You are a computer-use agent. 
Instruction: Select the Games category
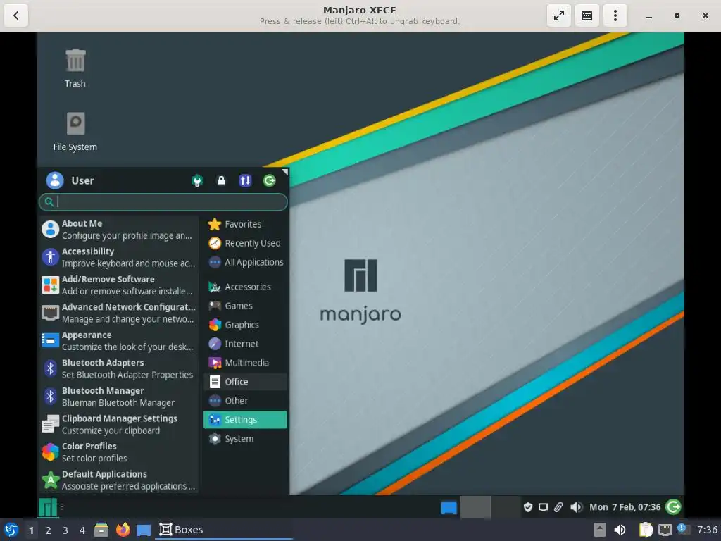(x=245, y=306)
